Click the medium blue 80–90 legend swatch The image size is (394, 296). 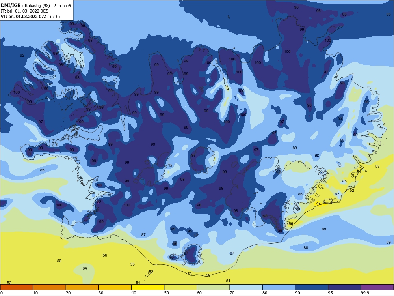coord(279,287)
